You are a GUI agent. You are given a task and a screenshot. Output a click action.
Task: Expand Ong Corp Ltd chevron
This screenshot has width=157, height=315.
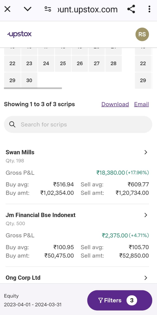tap(146, 278)
